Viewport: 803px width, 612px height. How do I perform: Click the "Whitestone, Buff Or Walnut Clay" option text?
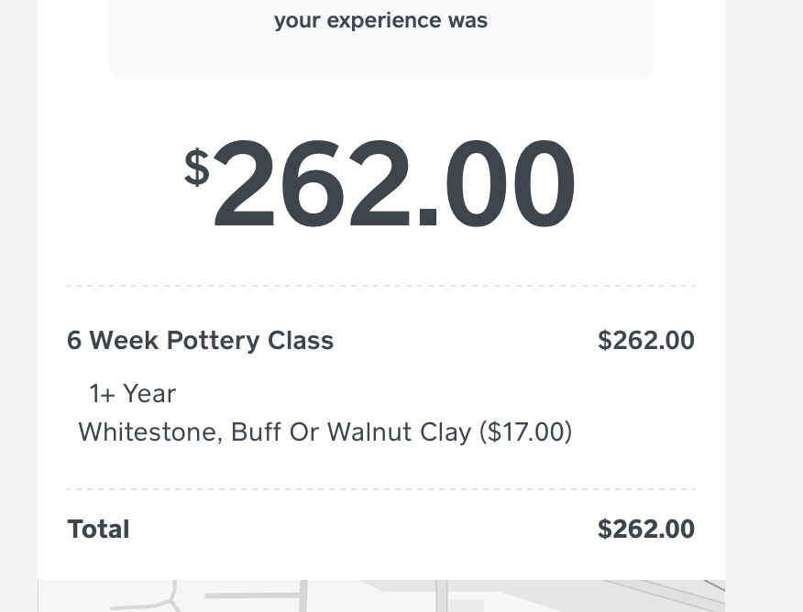tap(275, 432)
